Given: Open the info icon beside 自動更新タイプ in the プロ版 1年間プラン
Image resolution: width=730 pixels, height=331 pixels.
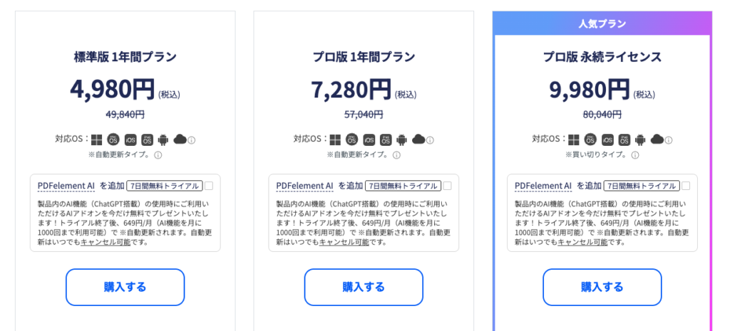Looking at the screenshot, I should tap(396, 154).
